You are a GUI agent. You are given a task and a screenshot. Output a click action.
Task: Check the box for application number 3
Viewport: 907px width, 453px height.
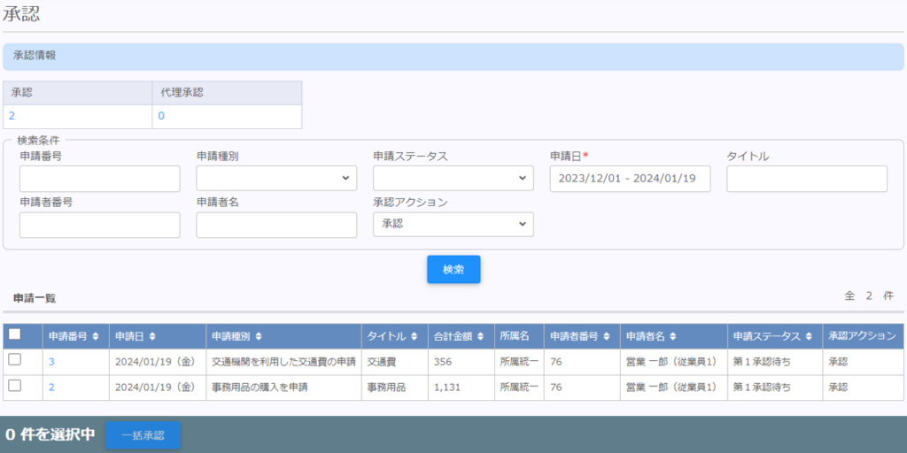coord(14,361)
